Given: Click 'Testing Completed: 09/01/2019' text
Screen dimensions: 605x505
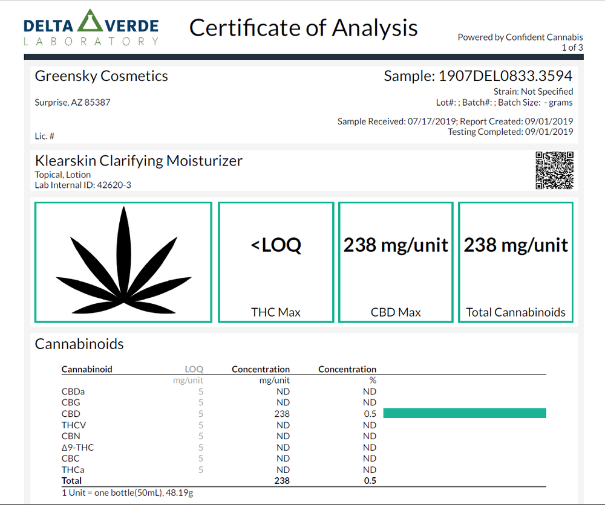Looking at the screenshot, I should [511, 132].
